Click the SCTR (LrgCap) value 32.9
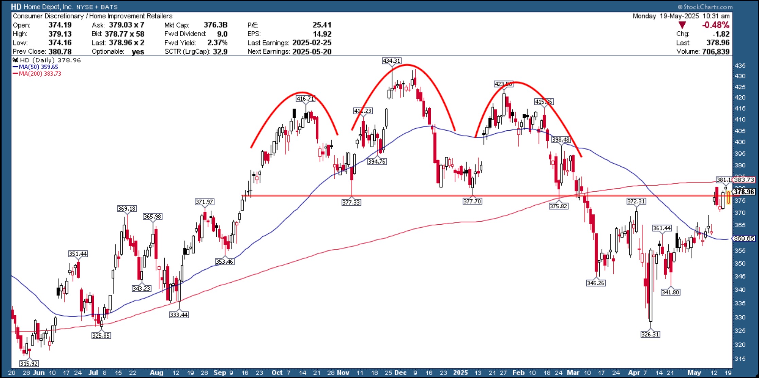Screen dimensions: 759x378 [x=220, y=52]
